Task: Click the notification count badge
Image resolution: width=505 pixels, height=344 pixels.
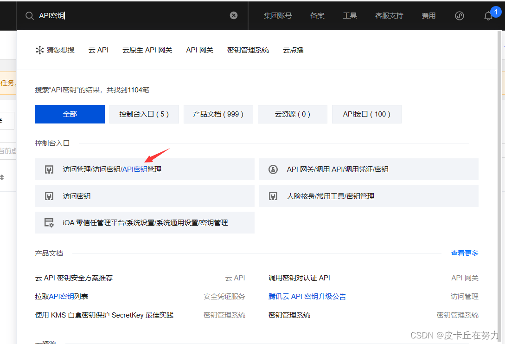Action: (496, 12)
